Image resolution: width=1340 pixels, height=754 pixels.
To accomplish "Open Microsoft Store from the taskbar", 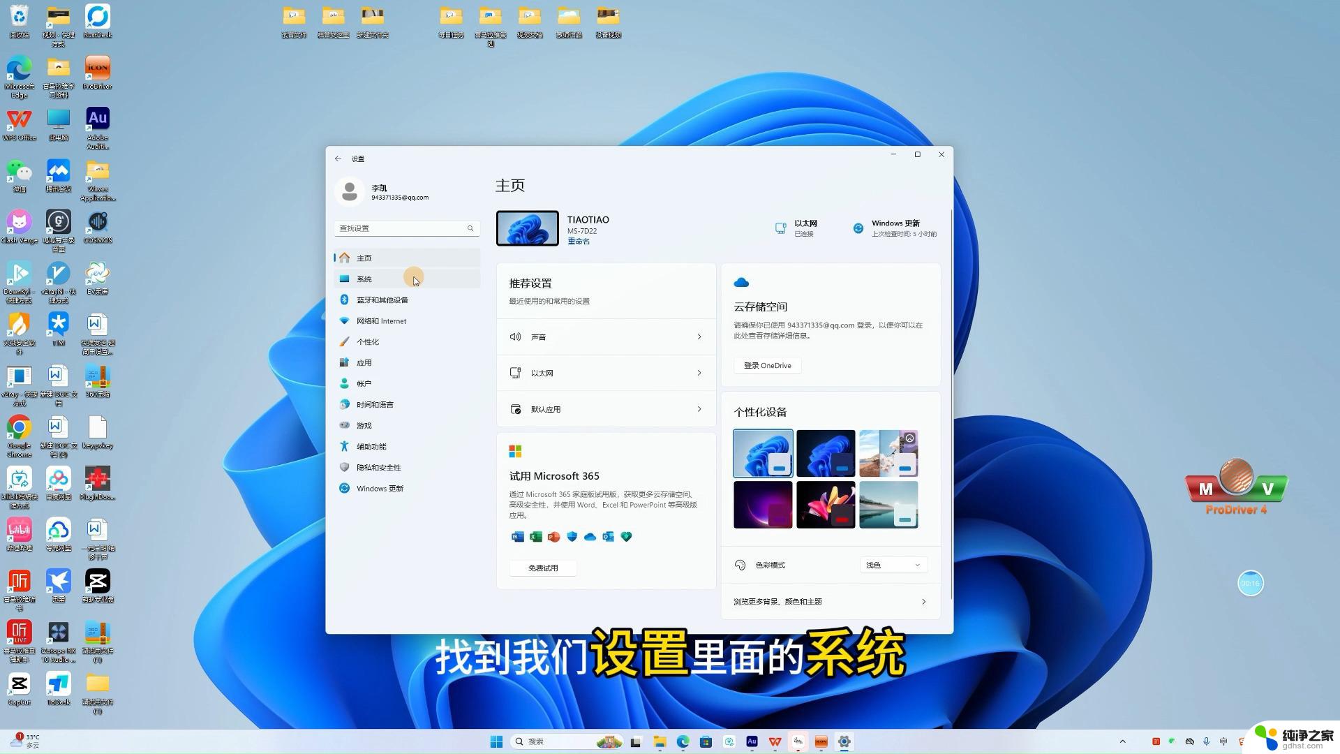I will point(706,741).
